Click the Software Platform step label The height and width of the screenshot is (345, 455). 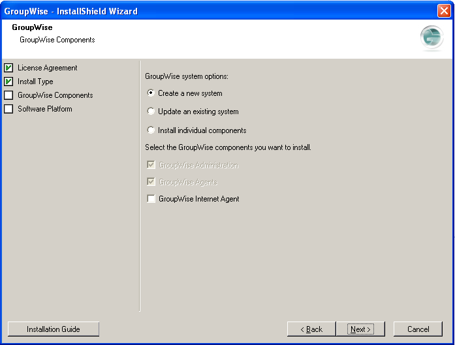pos(45,109)
